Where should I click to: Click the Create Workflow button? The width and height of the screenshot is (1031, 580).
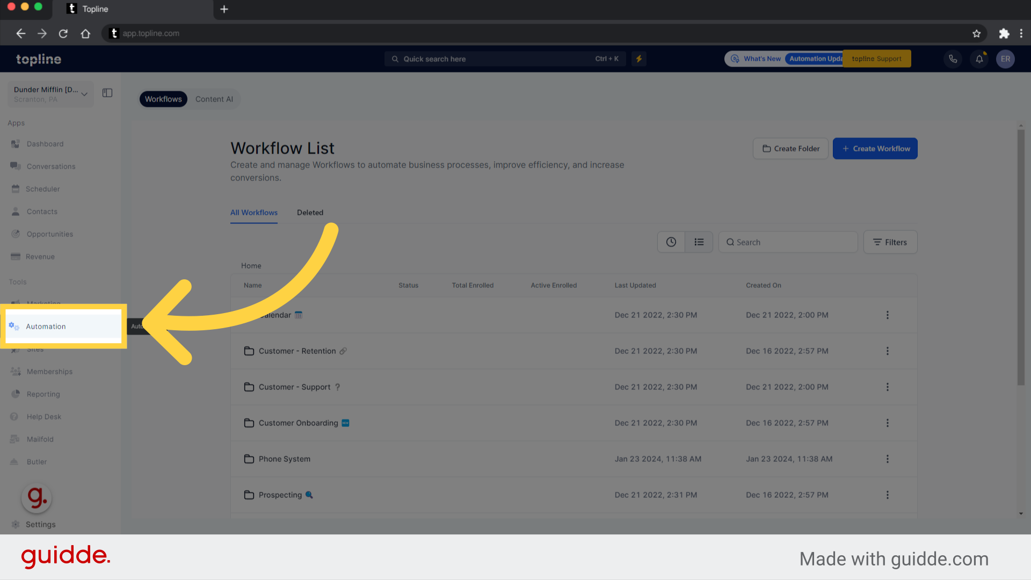pos(875,149)
